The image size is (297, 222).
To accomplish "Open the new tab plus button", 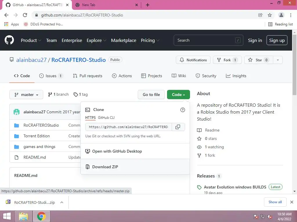I will 148,5.
